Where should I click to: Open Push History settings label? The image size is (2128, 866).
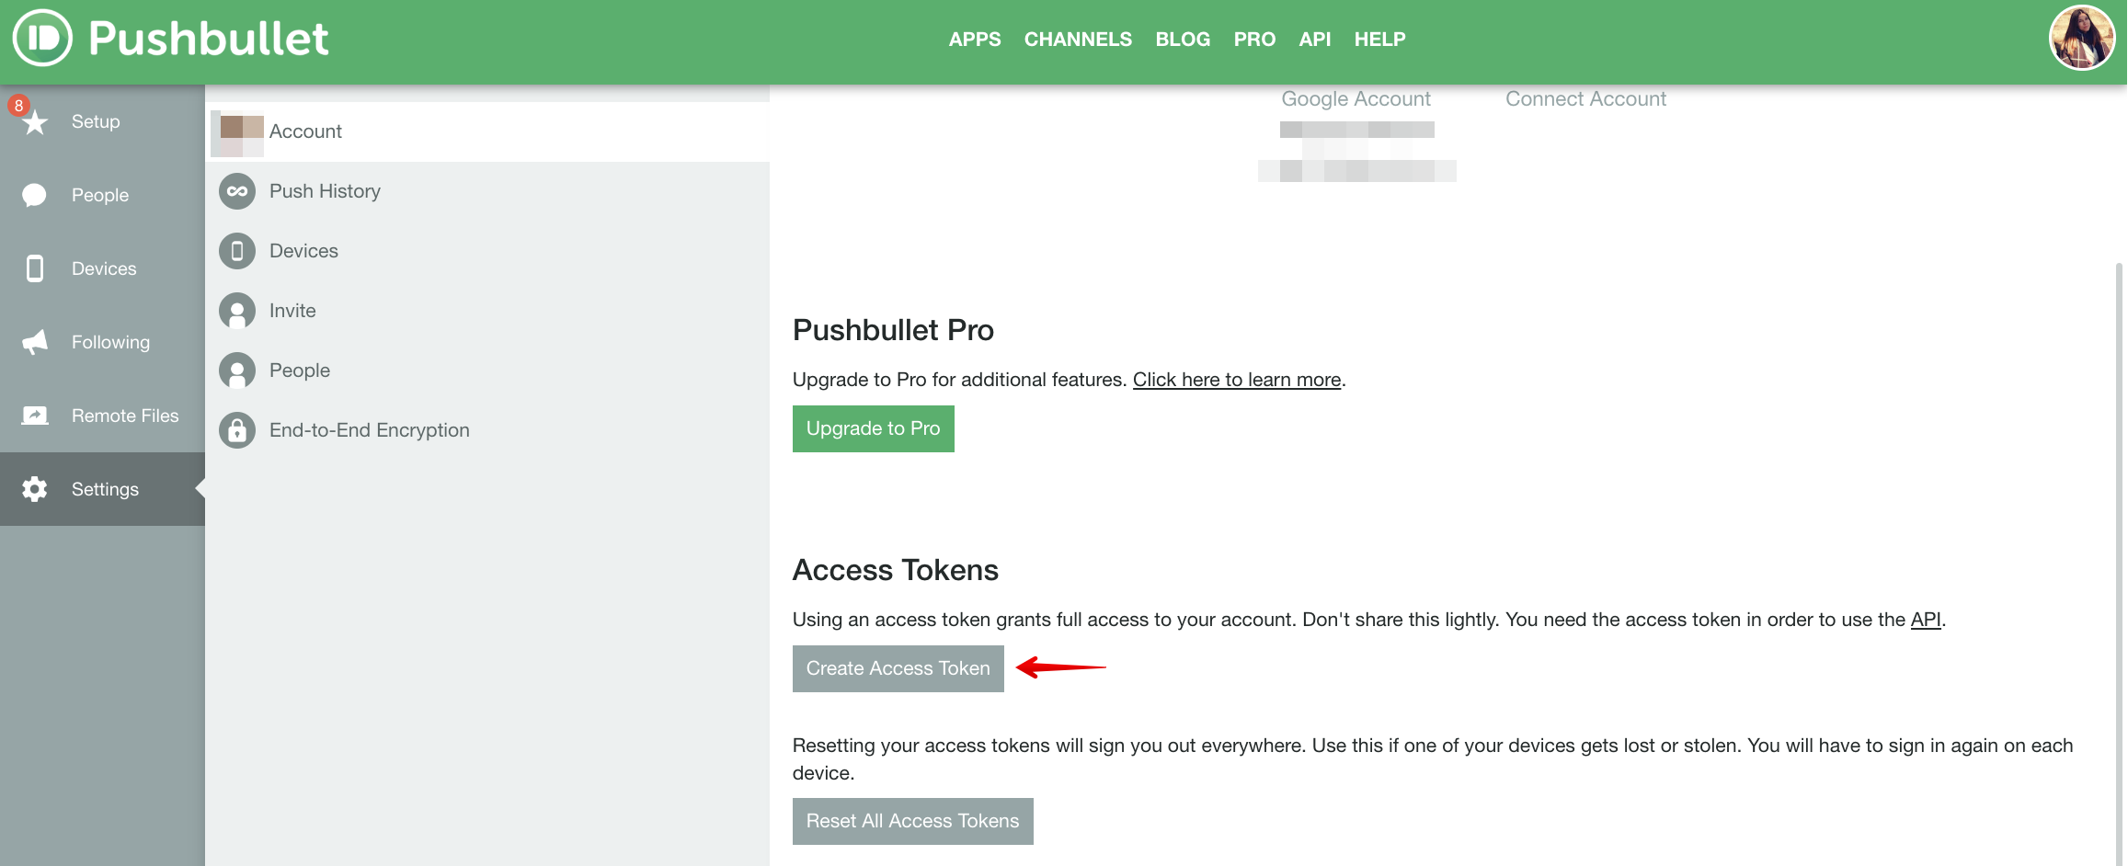325,191
